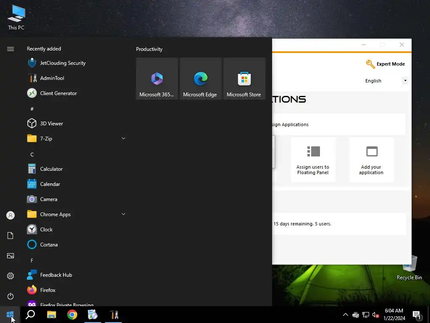Image resolution: width=430 pixels, height=323 pixels.
Task: Switch to AdminTool taskbar icon
Action: (113, 315)
